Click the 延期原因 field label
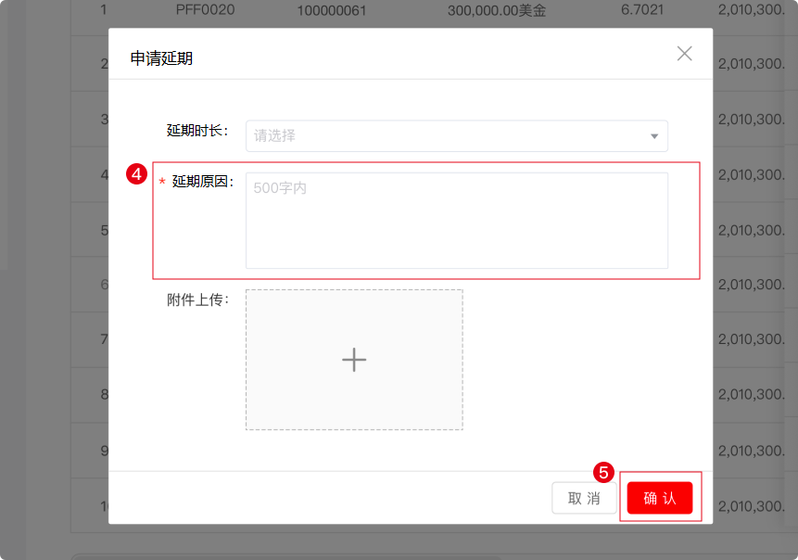Screen dimensions: 798x560 pos(203,181)
